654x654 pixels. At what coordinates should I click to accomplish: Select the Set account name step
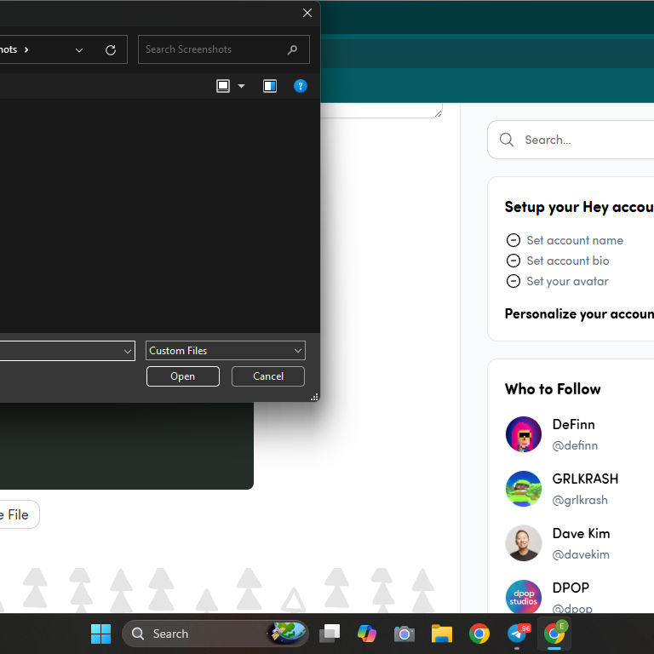click(574, 240)
